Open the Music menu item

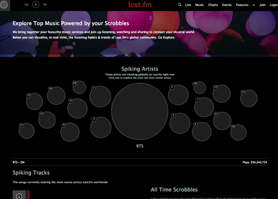click(x=199, y=5)
